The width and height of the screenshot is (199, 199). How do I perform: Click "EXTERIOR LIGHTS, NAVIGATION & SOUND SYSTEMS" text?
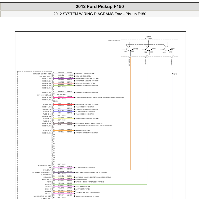pyautogui.click(x=94, y=126)
